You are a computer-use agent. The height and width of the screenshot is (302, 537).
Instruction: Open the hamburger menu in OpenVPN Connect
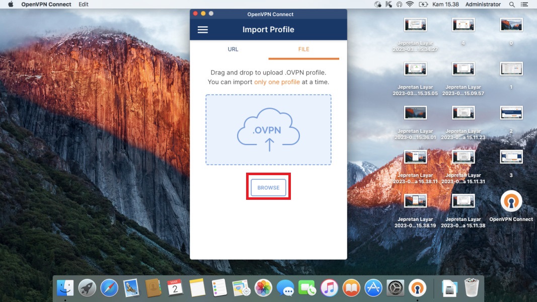coord(202,30)
